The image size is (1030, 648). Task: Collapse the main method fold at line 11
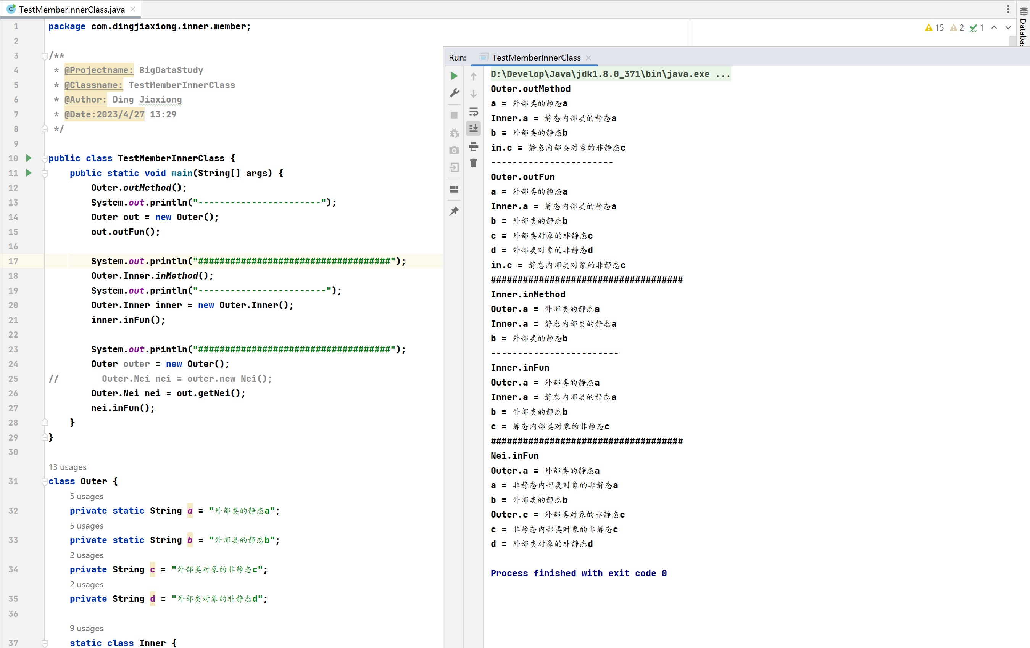pos(45,174)
